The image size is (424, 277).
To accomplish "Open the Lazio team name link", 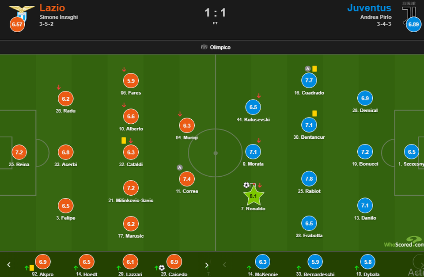I will (52, 8).
